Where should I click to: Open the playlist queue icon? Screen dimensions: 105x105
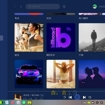(x=65, y=97)
